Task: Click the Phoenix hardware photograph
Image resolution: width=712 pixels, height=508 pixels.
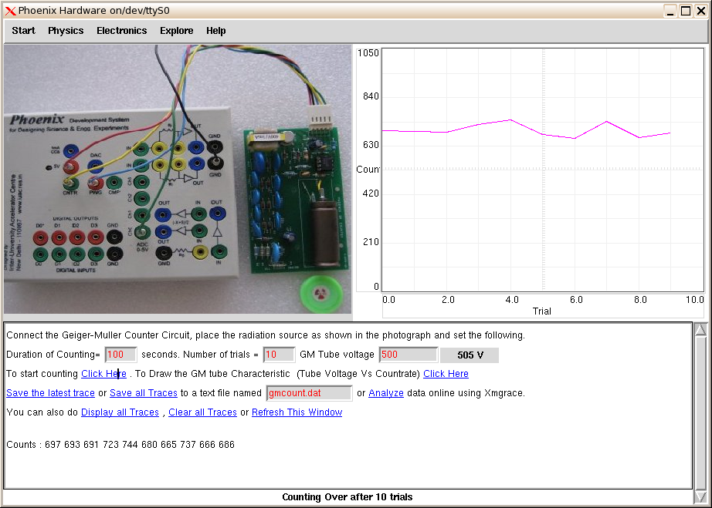Action: click(x=178, y=179)
